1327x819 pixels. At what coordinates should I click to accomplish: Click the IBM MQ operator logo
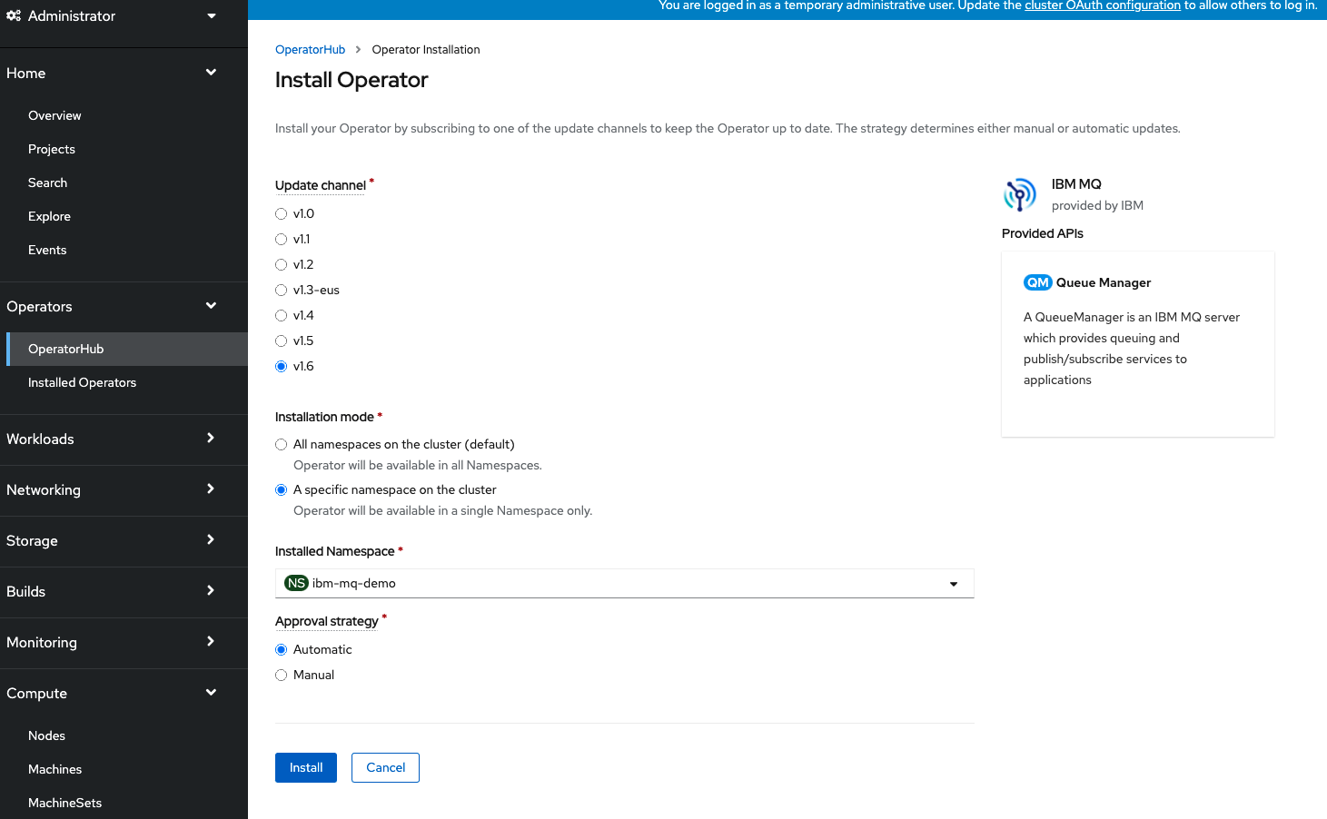[1020, 194]
